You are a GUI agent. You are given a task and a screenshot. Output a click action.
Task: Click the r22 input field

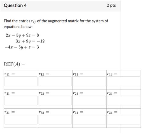(55, 100)
